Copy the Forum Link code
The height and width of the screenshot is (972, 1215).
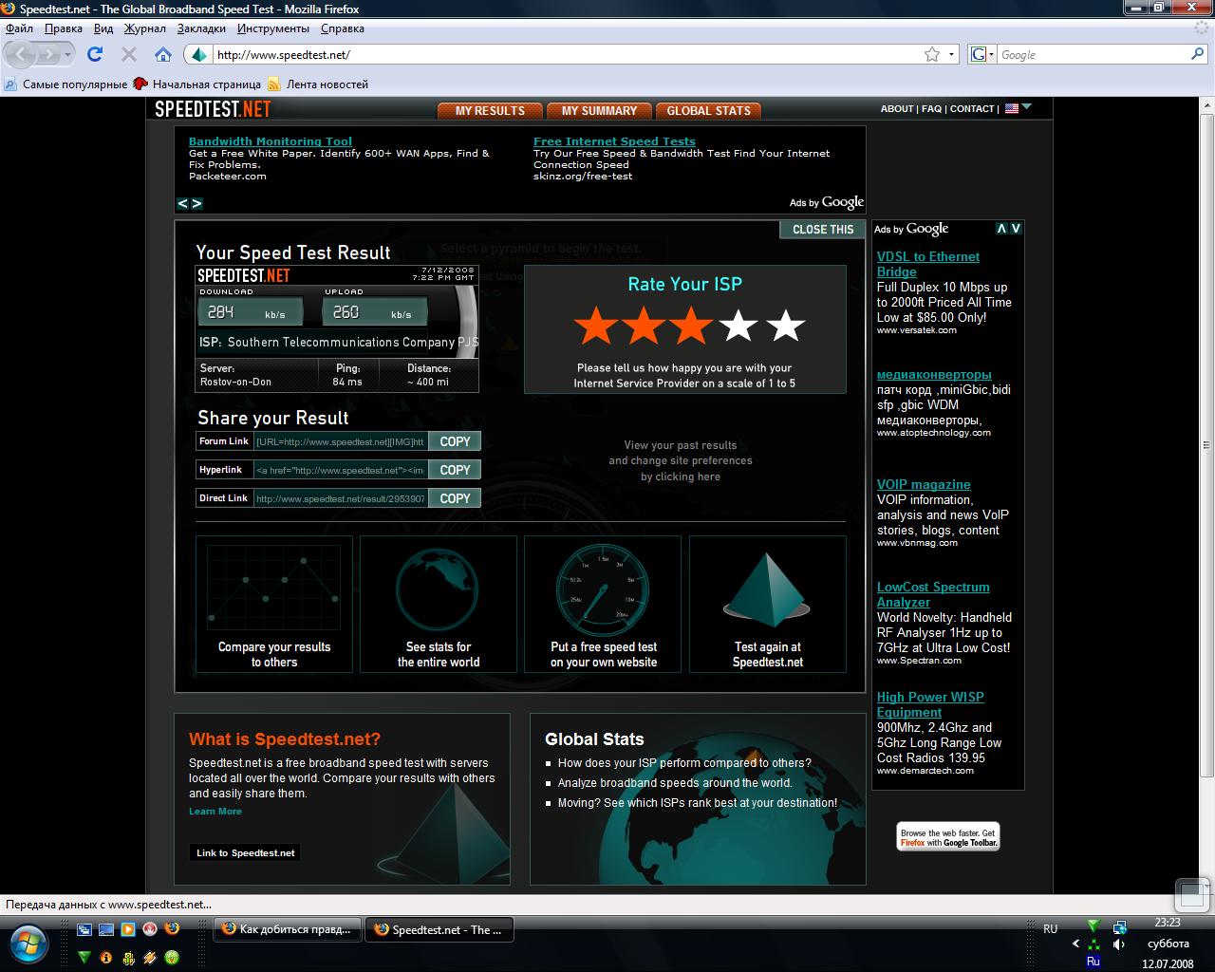tap(455, 441)
